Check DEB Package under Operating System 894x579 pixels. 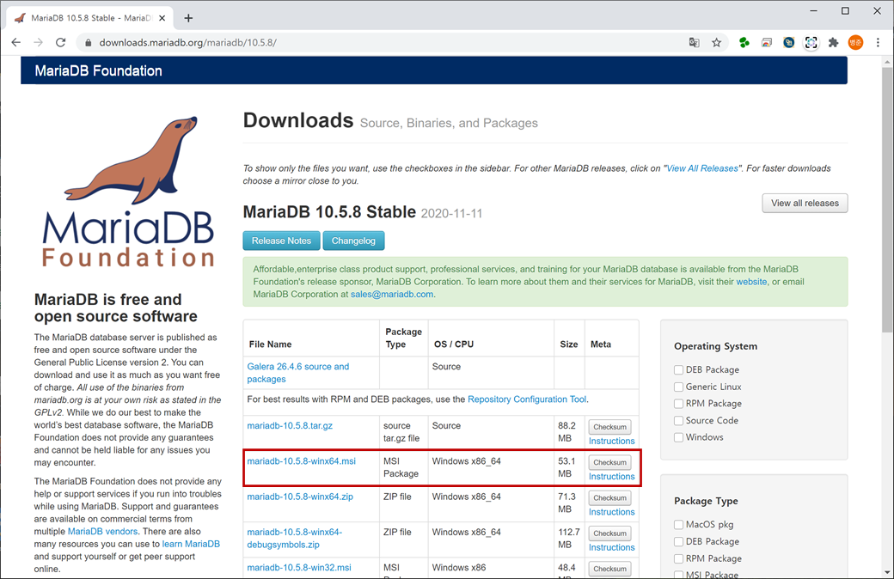pos(678,370)
